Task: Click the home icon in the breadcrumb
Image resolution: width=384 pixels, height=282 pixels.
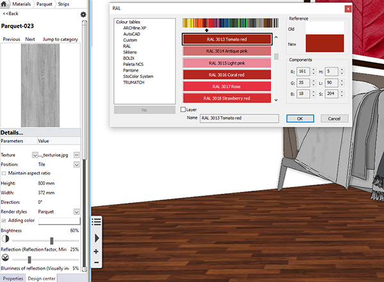Action: pos(4,4)
